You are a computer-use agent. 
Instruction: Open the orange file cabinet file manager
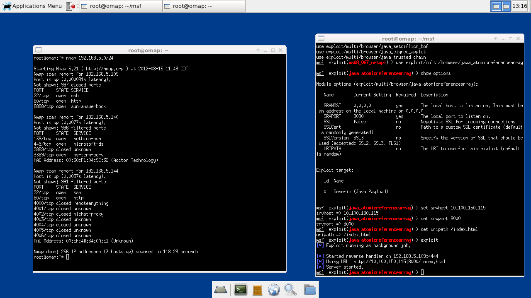(258, 290)
